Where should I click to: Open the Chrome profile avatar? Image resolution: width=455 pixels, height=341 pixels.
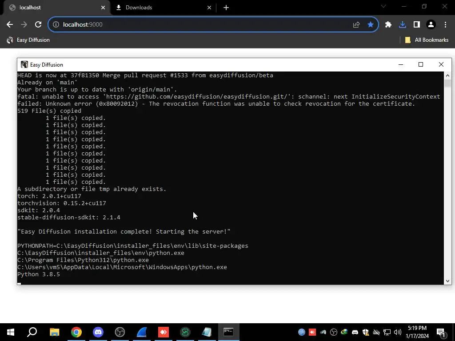pos(431,25)
